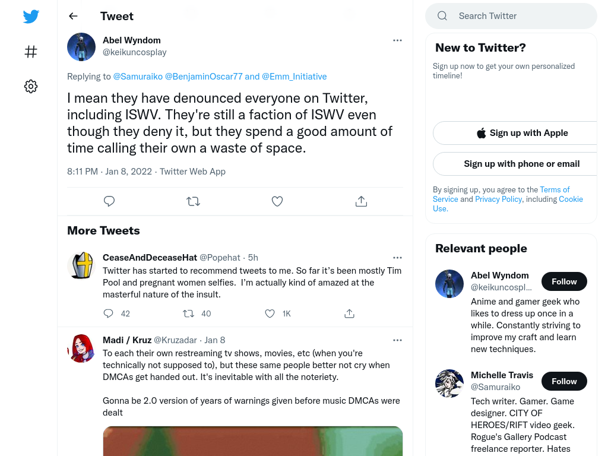Share Abel Wyndom's main tweet
This screenshot has height=456, width=608.
361,201
